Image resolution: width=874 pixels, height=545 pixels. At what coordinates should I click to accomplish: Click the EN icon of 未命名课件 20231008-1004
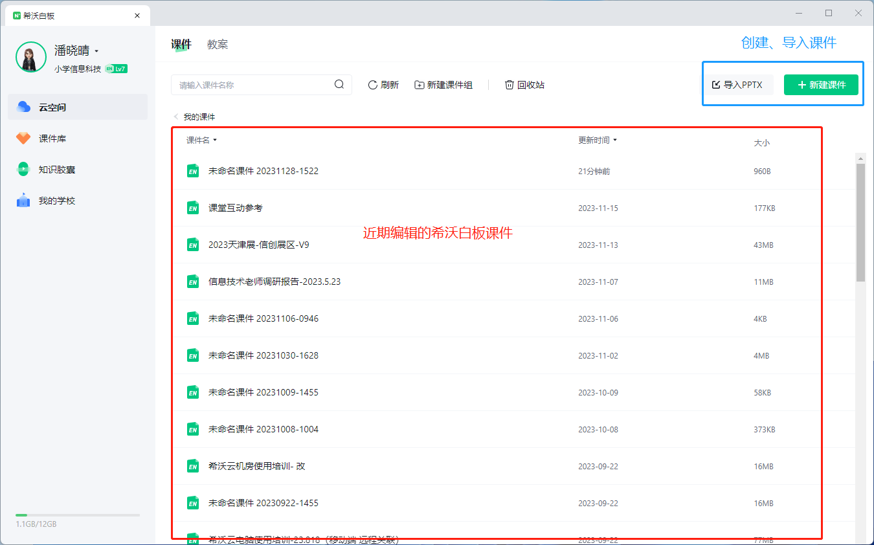pos(192,429)
